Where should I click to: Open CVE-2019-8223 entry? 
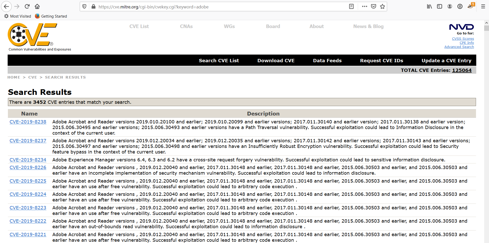(x=28, y=208)
